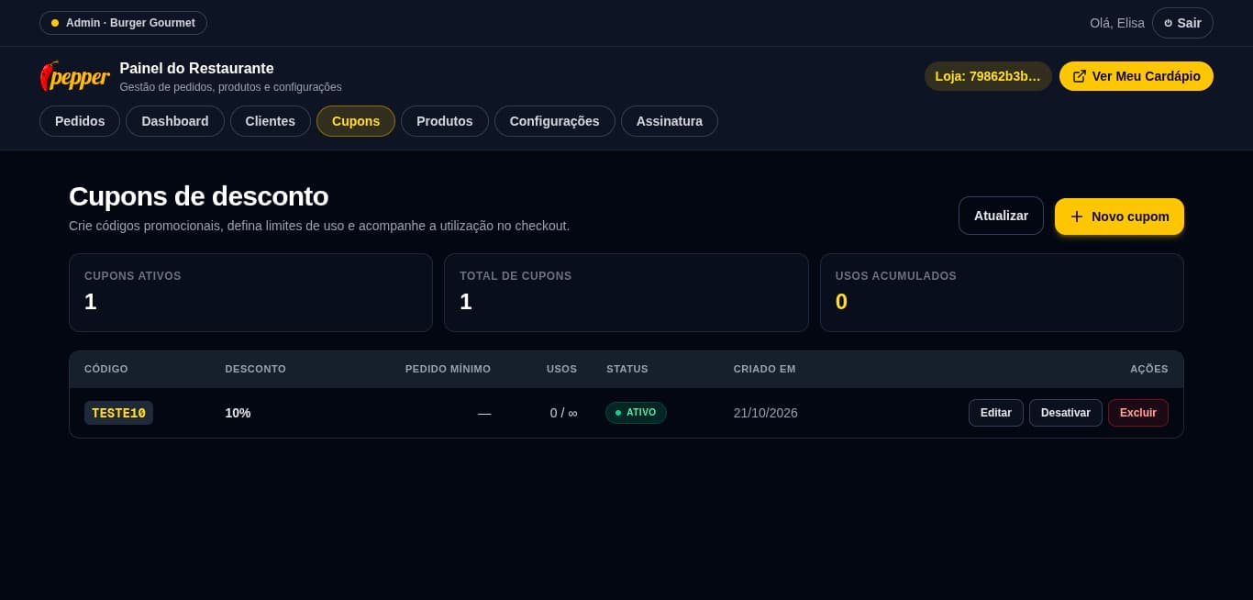Click the Olá, Elisa greeting

tap(1117, 23)
